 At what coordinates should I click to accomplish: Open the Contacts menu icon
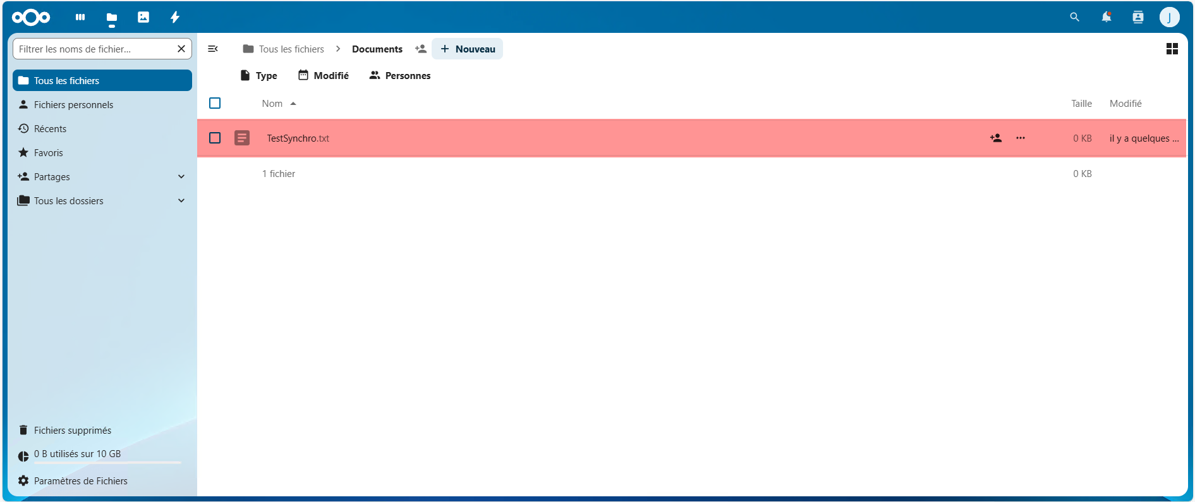[1137, 17]
